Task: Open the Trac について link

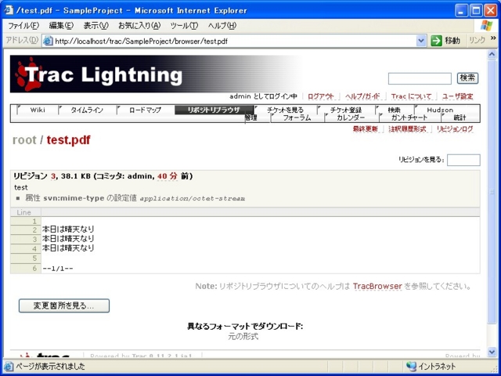Action: click(x=412, y=96)
